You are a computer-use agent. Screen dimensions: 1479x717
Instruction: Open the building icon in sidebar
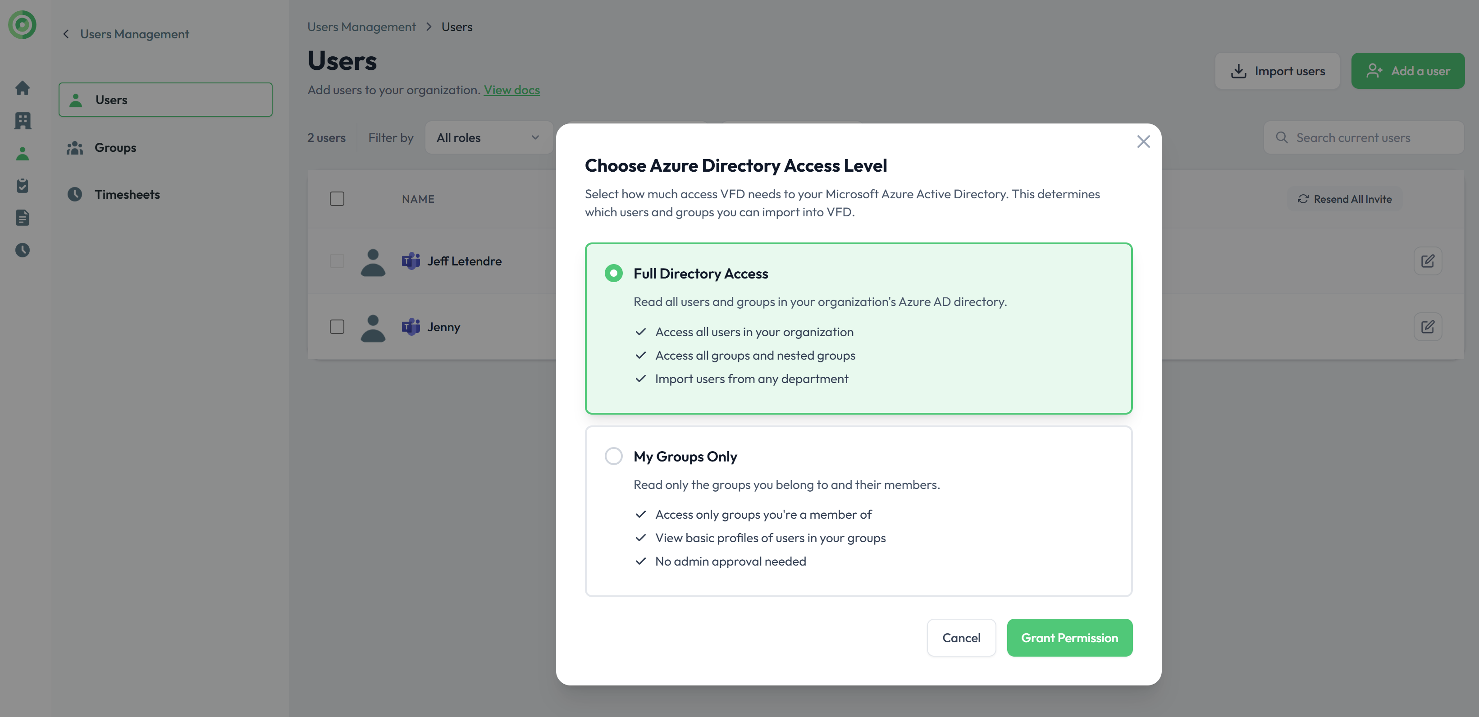pos(23,121)
